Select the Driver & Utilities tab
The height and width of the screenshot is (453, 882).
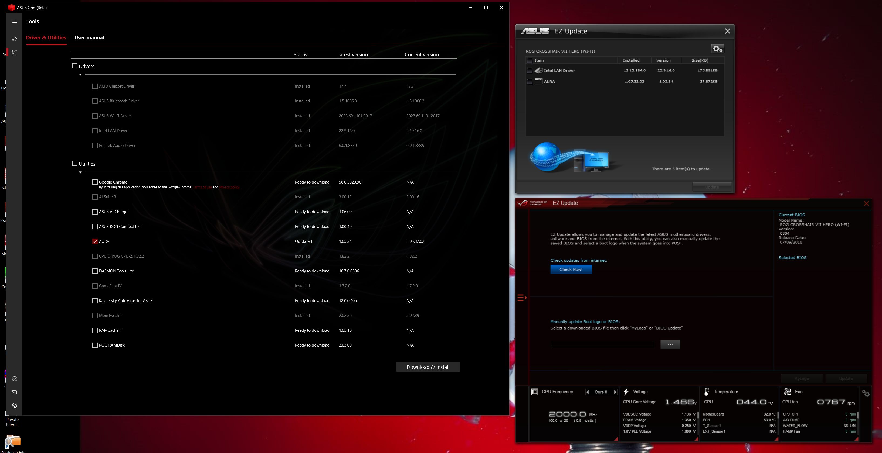point(46,38)
